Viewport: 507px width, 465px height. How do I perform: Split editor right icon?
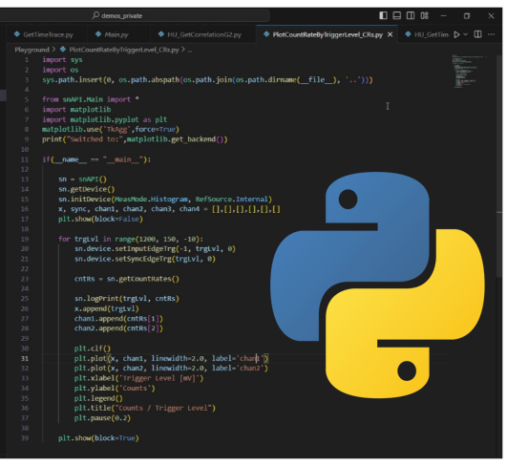[477, 34]
